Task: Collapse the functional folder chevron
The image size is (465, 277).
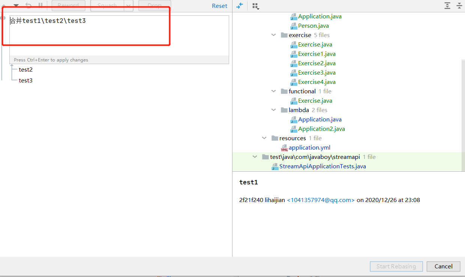Action: pos(274,91)
